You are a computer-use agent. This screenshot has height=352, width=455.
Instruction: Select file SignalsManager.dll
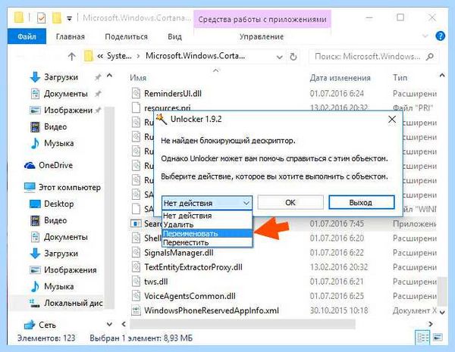click(x=179, y=253)
